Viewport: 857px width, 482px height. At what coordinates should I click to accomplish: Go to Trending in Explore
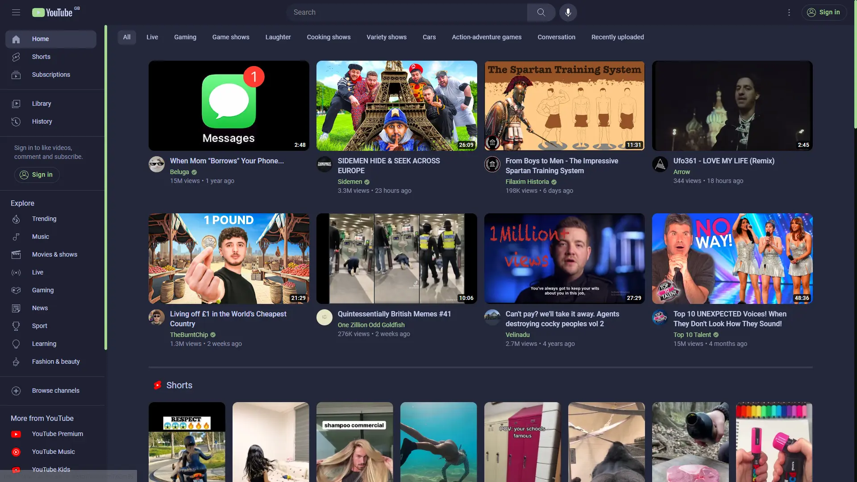coord(44,219)
